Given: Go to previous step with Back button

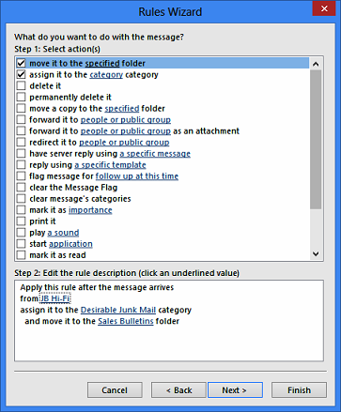Looking at the screenshot, I should pos(178,390).
